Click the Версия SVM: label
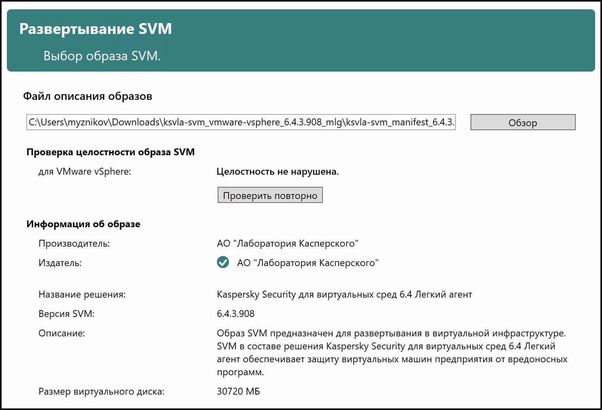 click(66, 314)
